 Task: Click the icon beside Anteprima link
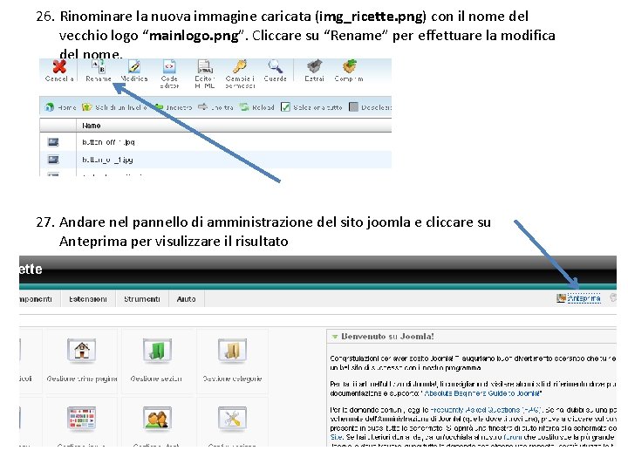(x=561, y=298)
